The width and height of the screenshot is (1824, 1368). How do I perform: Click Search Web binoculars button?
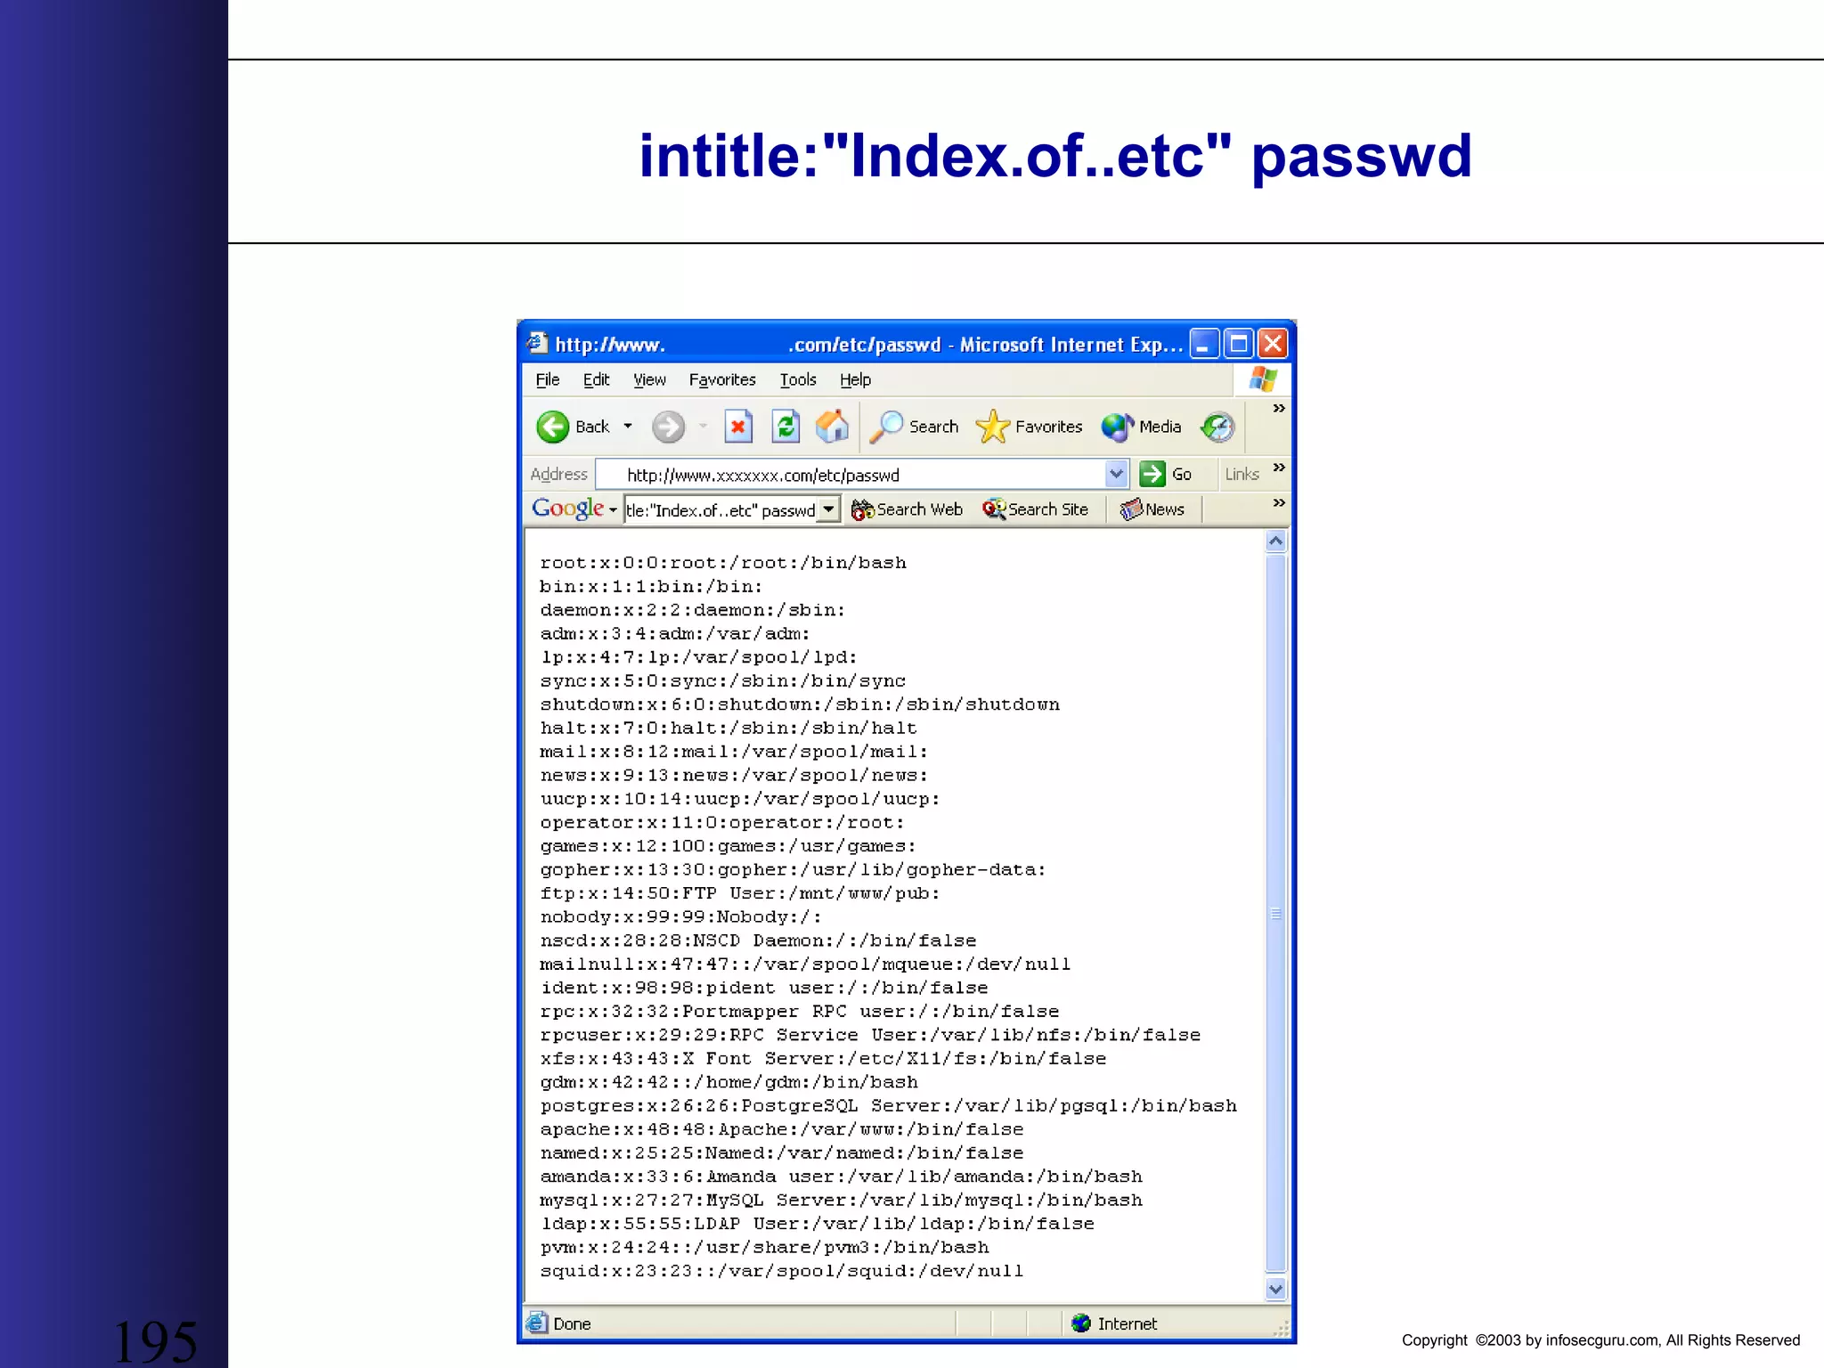click(908, 509)
